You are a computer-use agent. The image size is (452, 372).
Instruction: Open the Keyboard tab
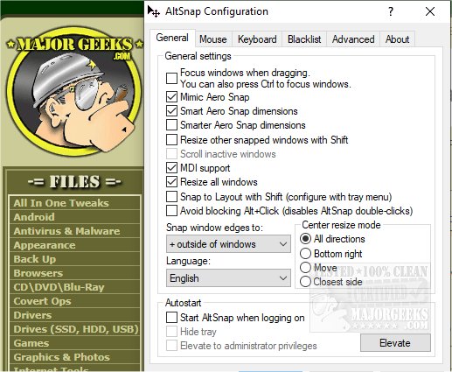257,39
